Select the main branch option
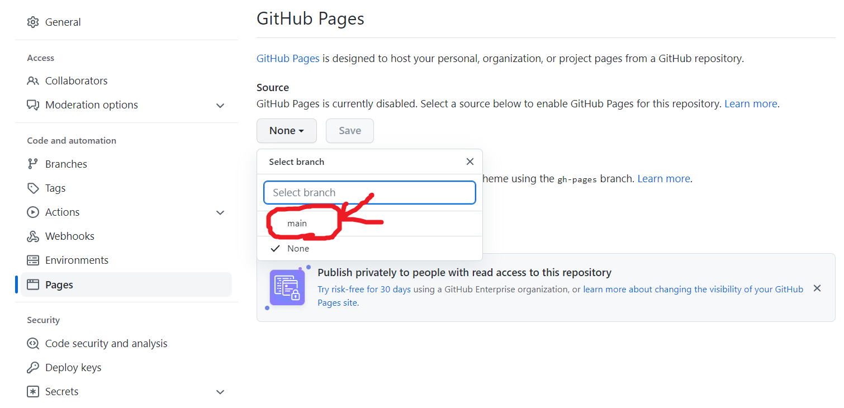The image size is (844, 408). [369, 224]
